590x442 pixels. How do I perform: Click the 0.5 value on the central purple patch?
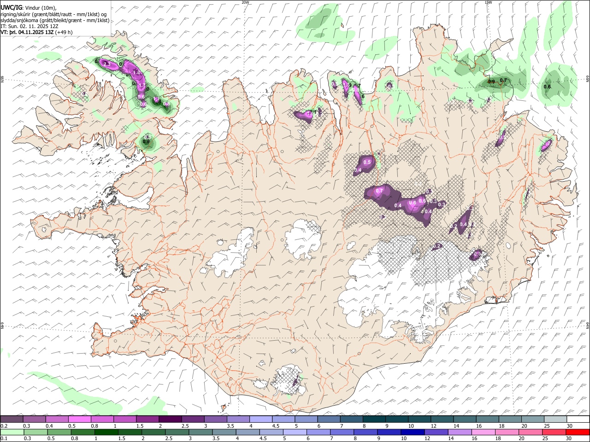point(367,163)
